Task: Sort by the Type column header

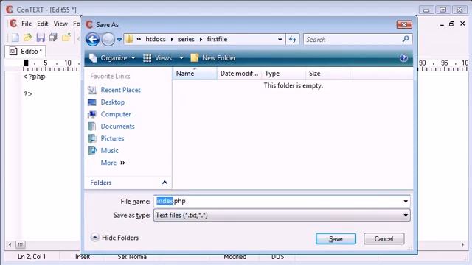Action: coord(283,74)
